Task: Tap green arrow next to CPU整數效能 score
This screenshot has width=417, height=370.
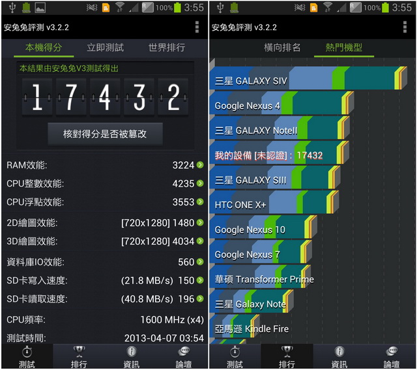Action: point(200,183)
